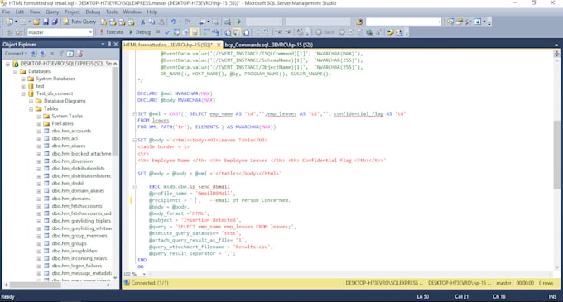Image resolution: width=563 pixels, height=302 pixels.
Task: Click the highlighted Results to Grid icon
Action: [237, 32]
